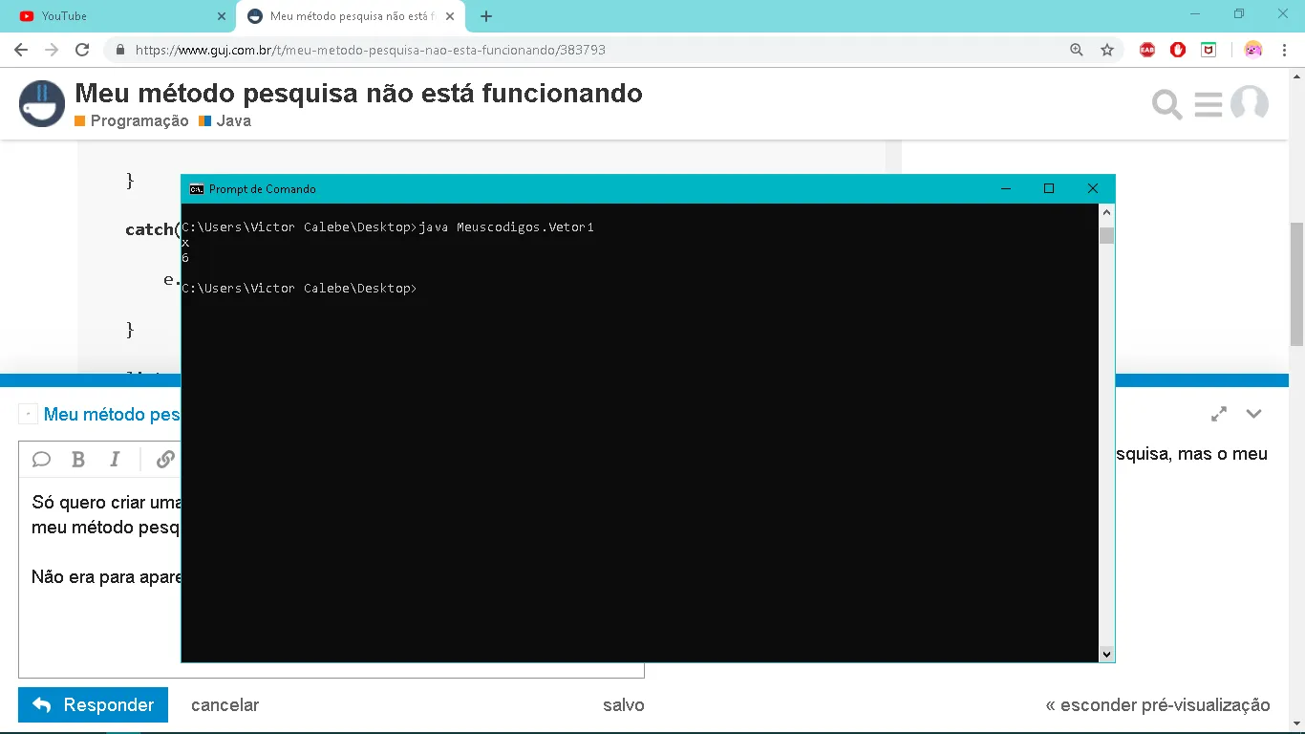Expand the reply composer to full screen
Screen dimensions: 1305x734
pos(1219,414)
